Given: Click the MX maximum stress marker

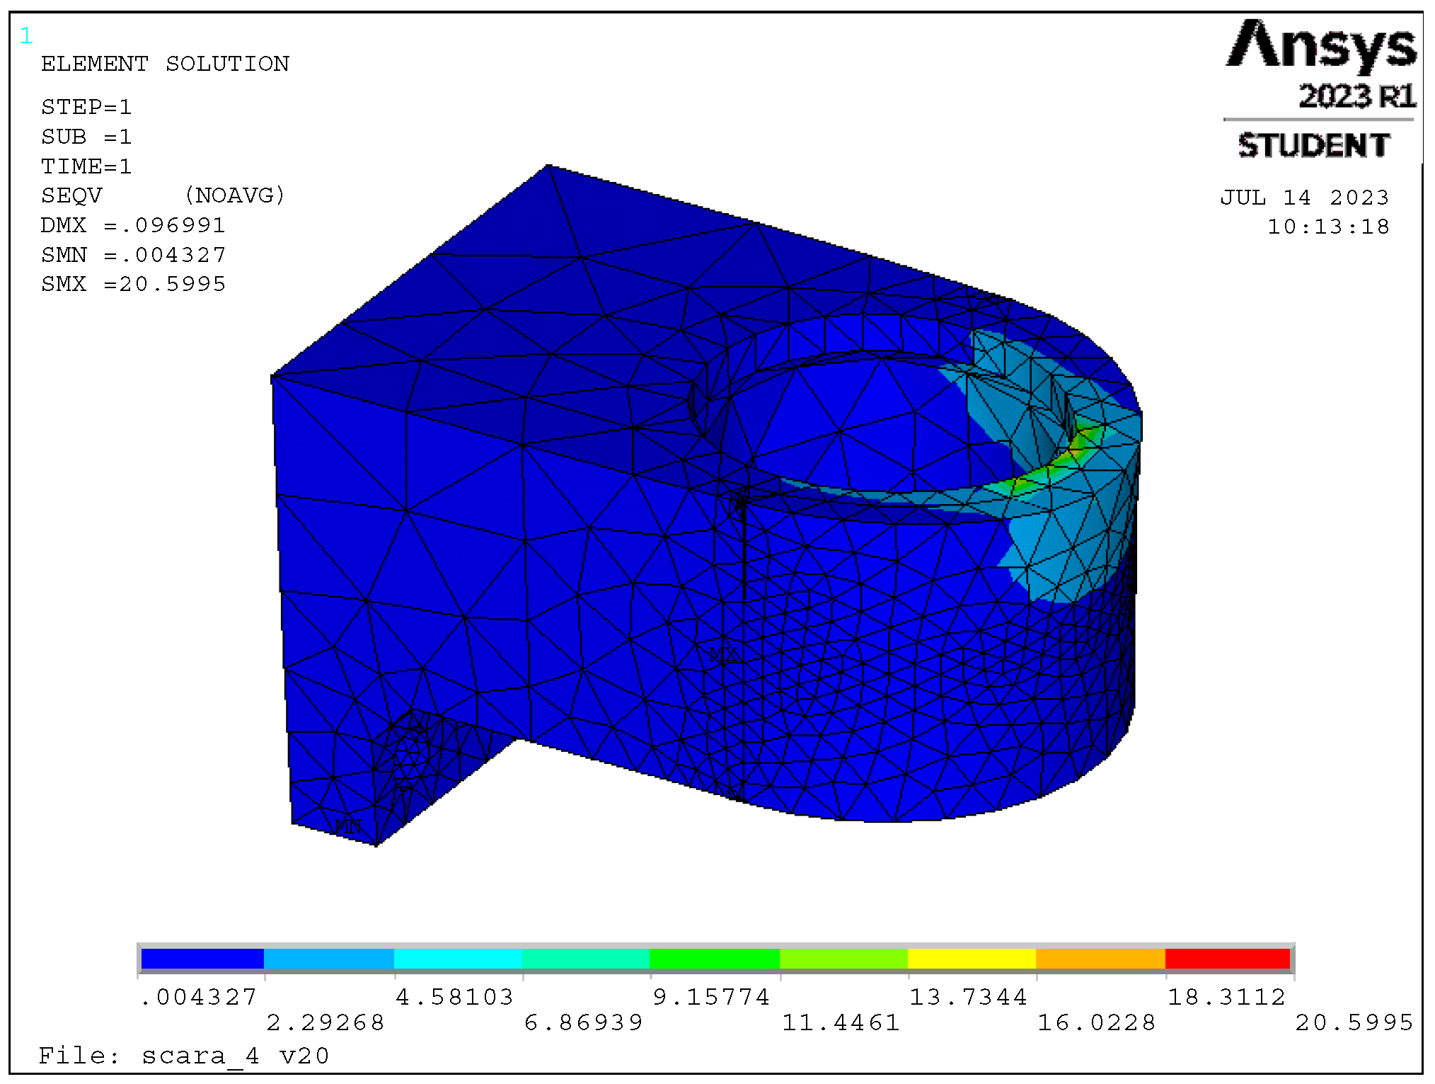Looking at the screenshot, I should pos(723,654).
